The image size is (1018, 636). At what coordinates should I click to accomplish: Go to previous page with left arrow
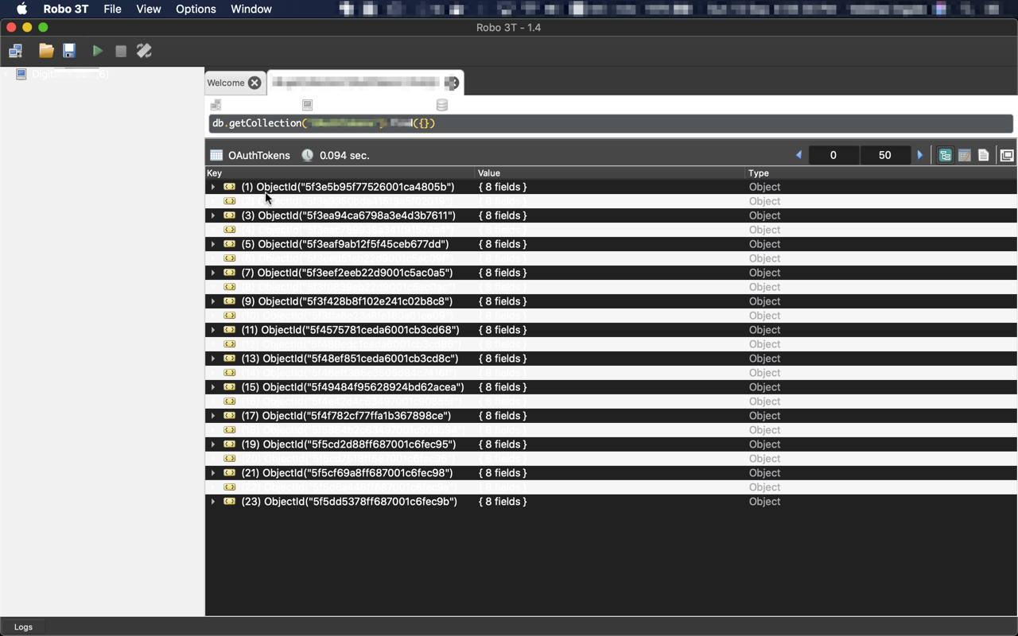[x=798, y=155]
